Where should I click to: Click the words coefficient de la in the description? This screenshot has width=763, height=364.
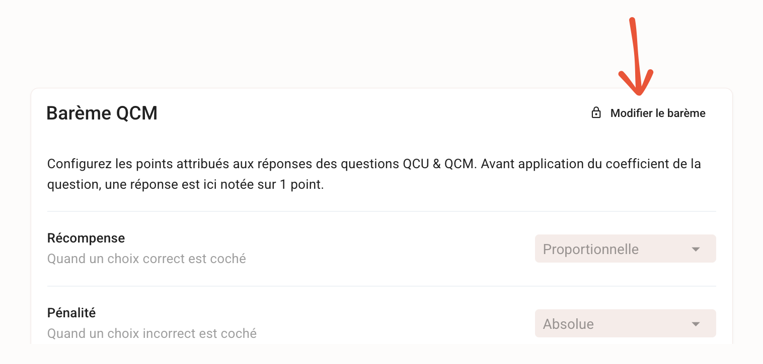pyautogui.click(x=658, y=164)
